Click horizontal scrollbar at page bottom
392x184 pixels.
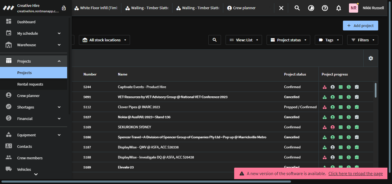point(146,181)
